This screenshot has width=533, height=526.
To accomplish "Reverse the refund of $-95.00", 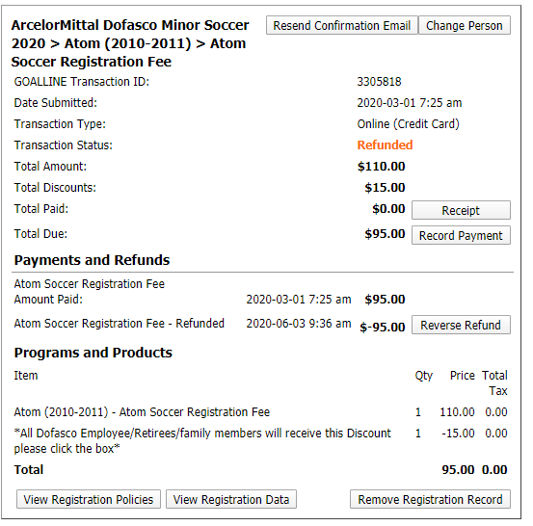I will click(461, 326).
